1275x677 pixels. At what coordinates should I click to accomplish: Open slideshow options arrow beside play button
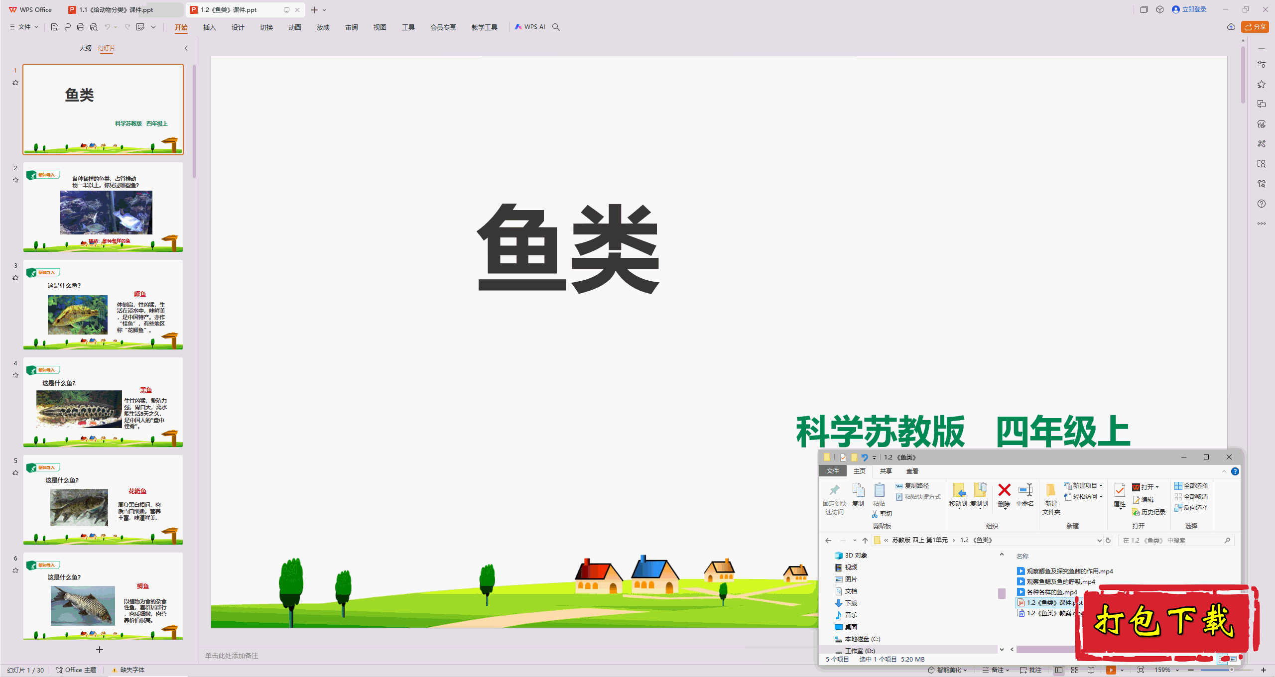1122,670
